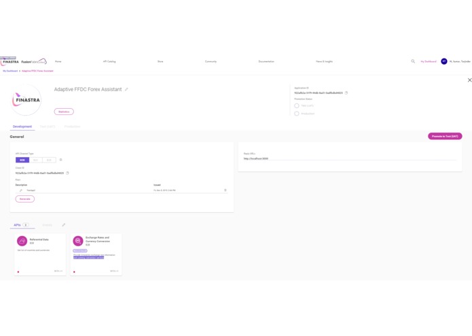
Task: Click the user avatar circle
Action: pos(444,61)
